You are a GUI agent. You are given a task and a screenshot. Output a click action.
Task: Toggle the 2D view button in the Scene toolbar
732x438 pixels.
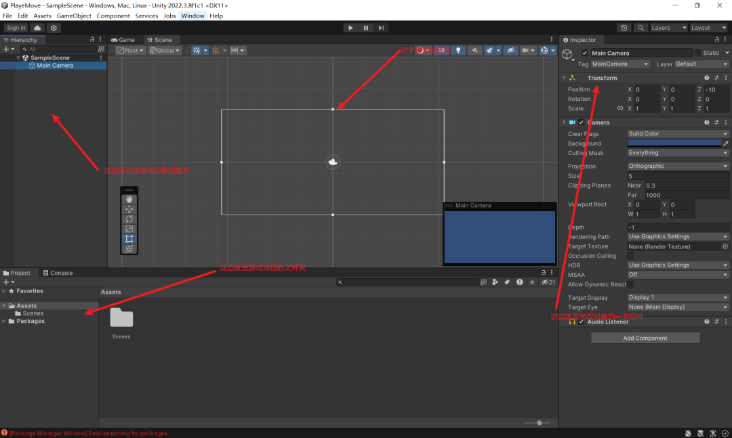441,50
